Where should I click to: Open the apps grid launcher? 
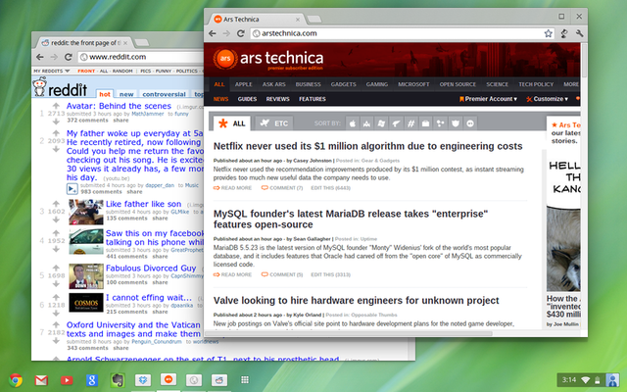[x=245, y=380]
